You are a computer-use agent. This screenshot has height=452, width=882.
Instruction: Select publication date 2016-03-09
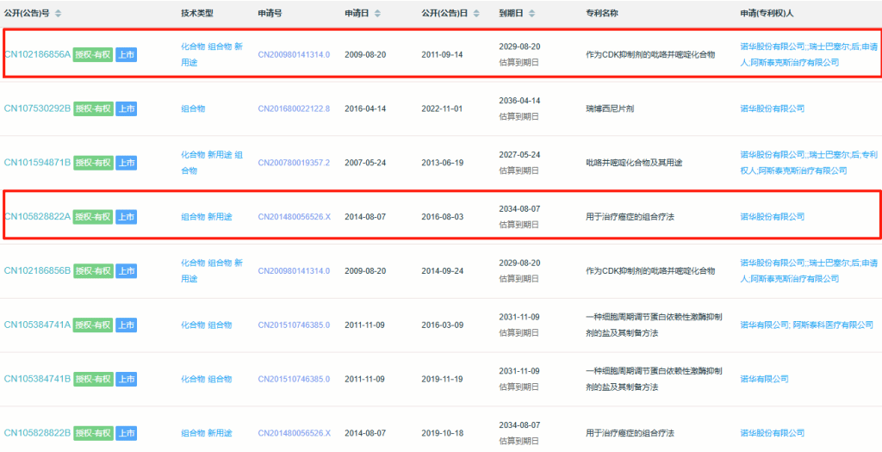point(442,325)
